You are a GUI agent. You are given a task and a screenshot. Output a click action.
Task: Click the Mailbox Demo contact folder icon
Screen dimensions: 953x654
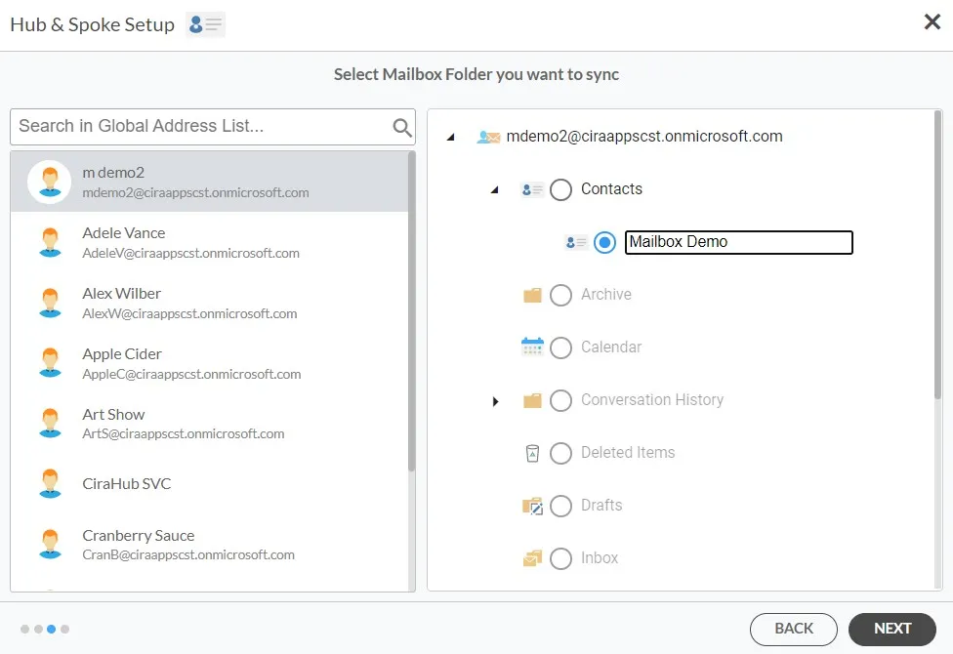[576, 242]
